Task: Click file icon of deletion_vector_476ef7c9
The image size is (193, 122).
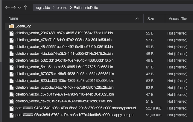Action: (12, 40)
